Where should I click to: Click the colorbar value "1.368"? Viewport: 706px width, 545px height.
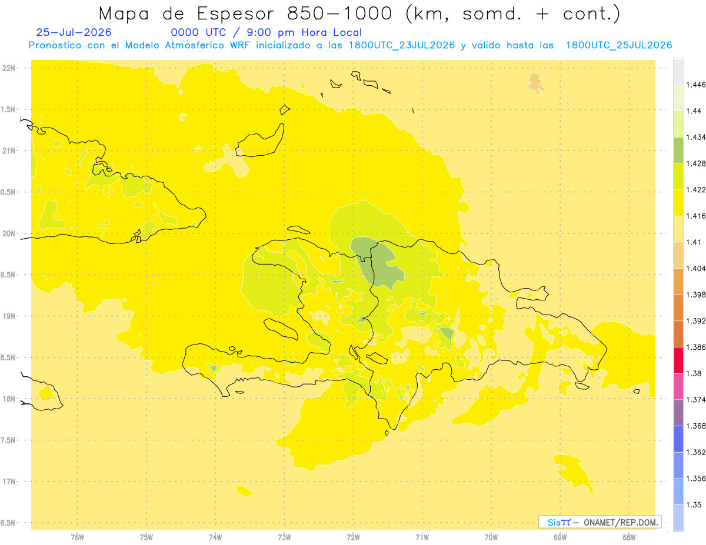coord(697,426)
